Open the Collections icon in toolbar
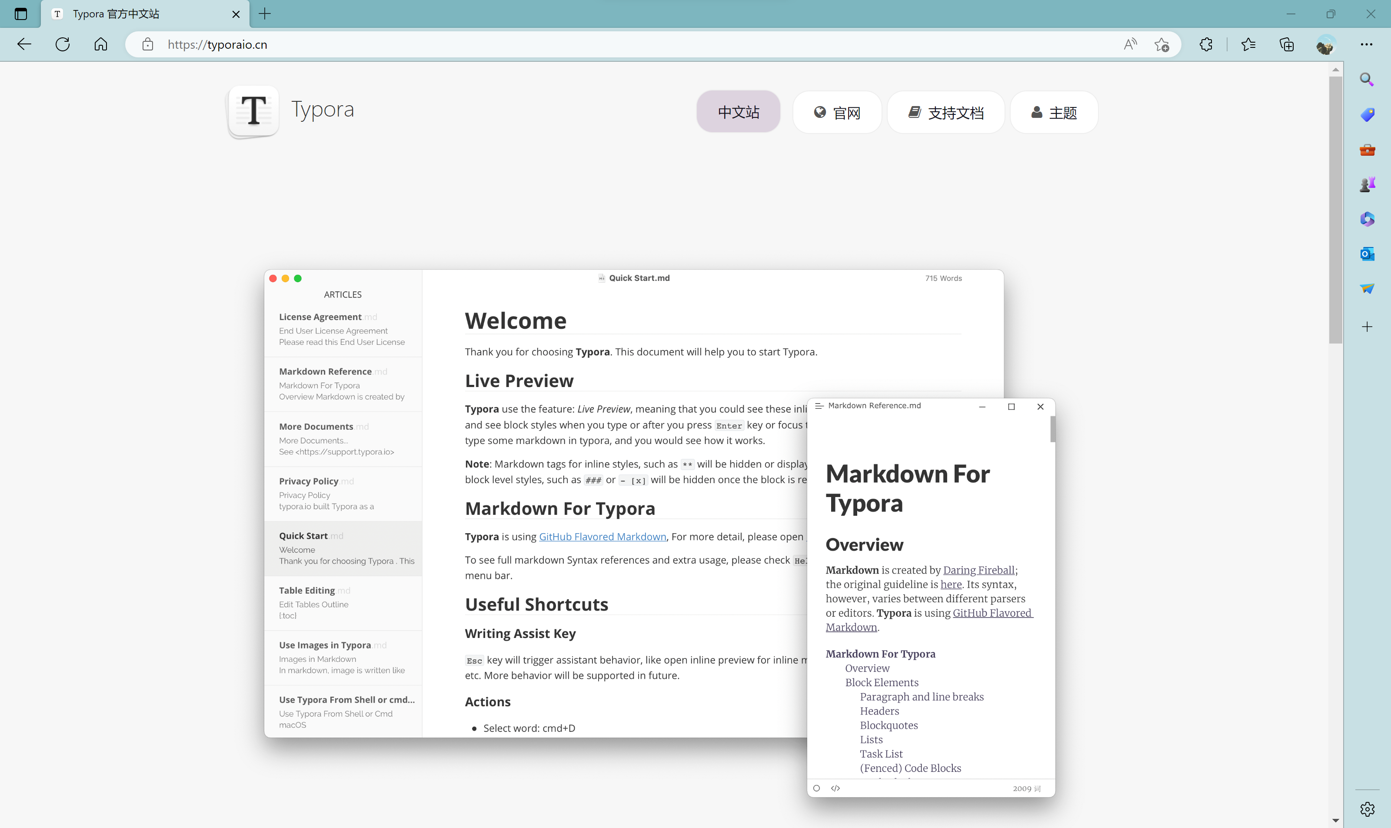Screen dimensions: 1391x828 click(1287, 45)
